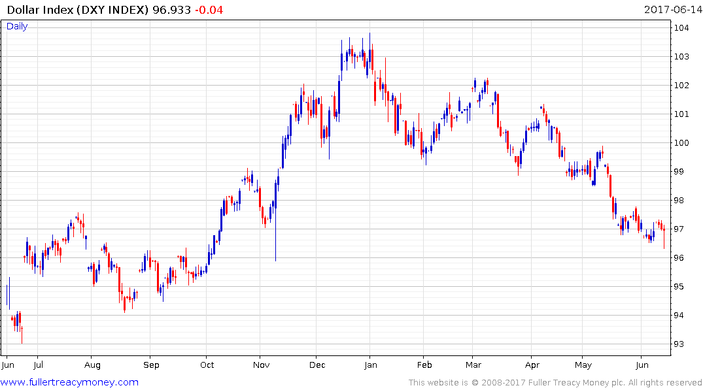The width and height of the screenshot is (703, 392).
Task: Click the 'Dec' month label
Action: pyautogui.click(x=317, y=365)
